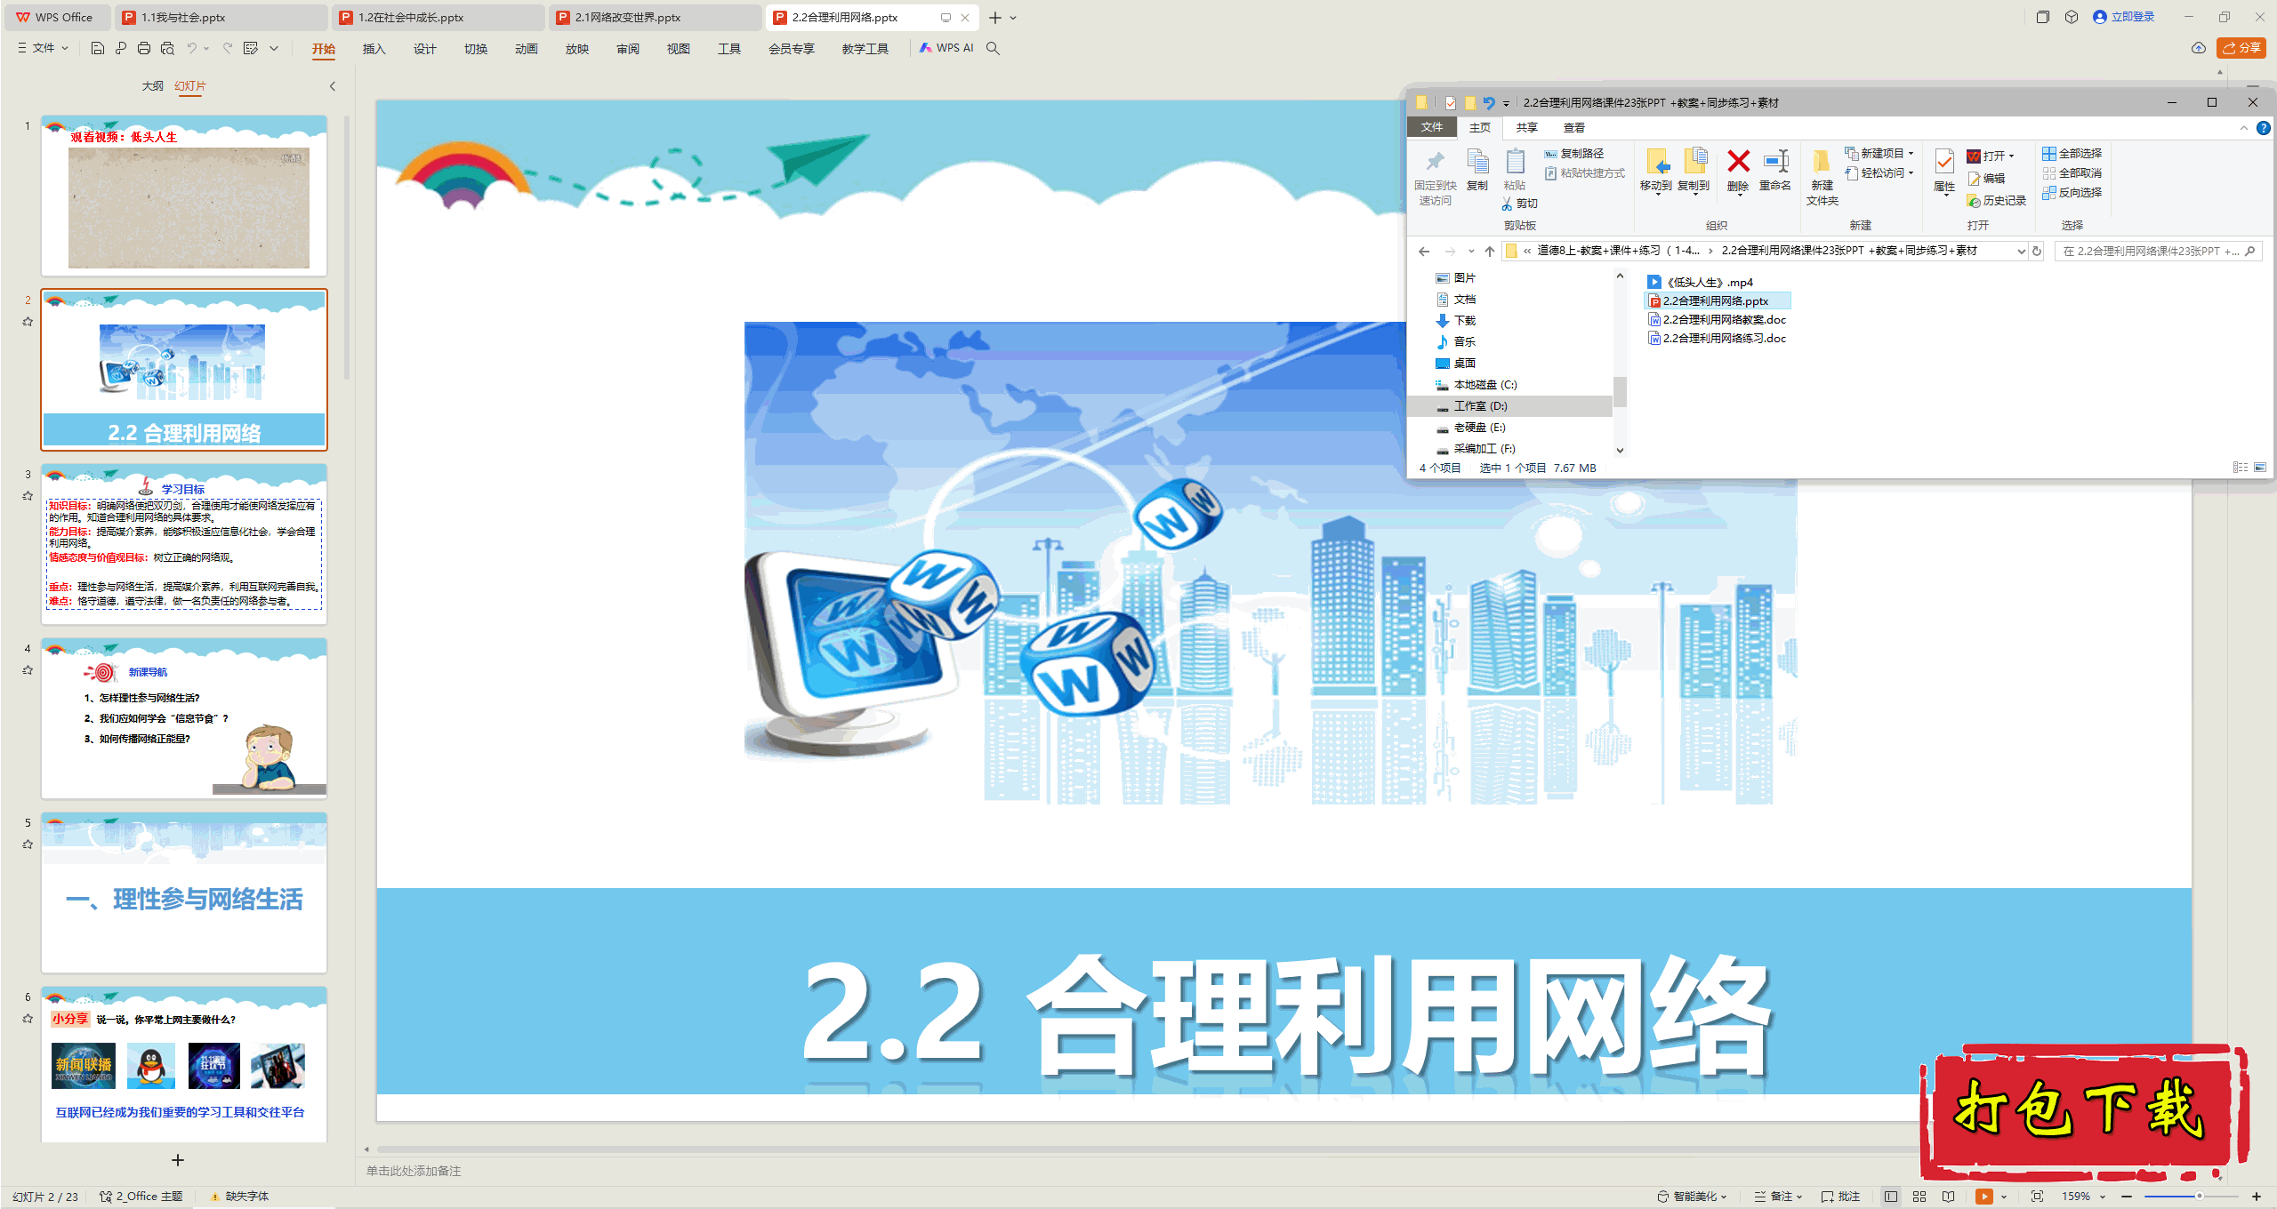The height and width of the screenshot is (1209, 2277).
Task: Click zoom out minus button
Action: click(2127, 1197)
